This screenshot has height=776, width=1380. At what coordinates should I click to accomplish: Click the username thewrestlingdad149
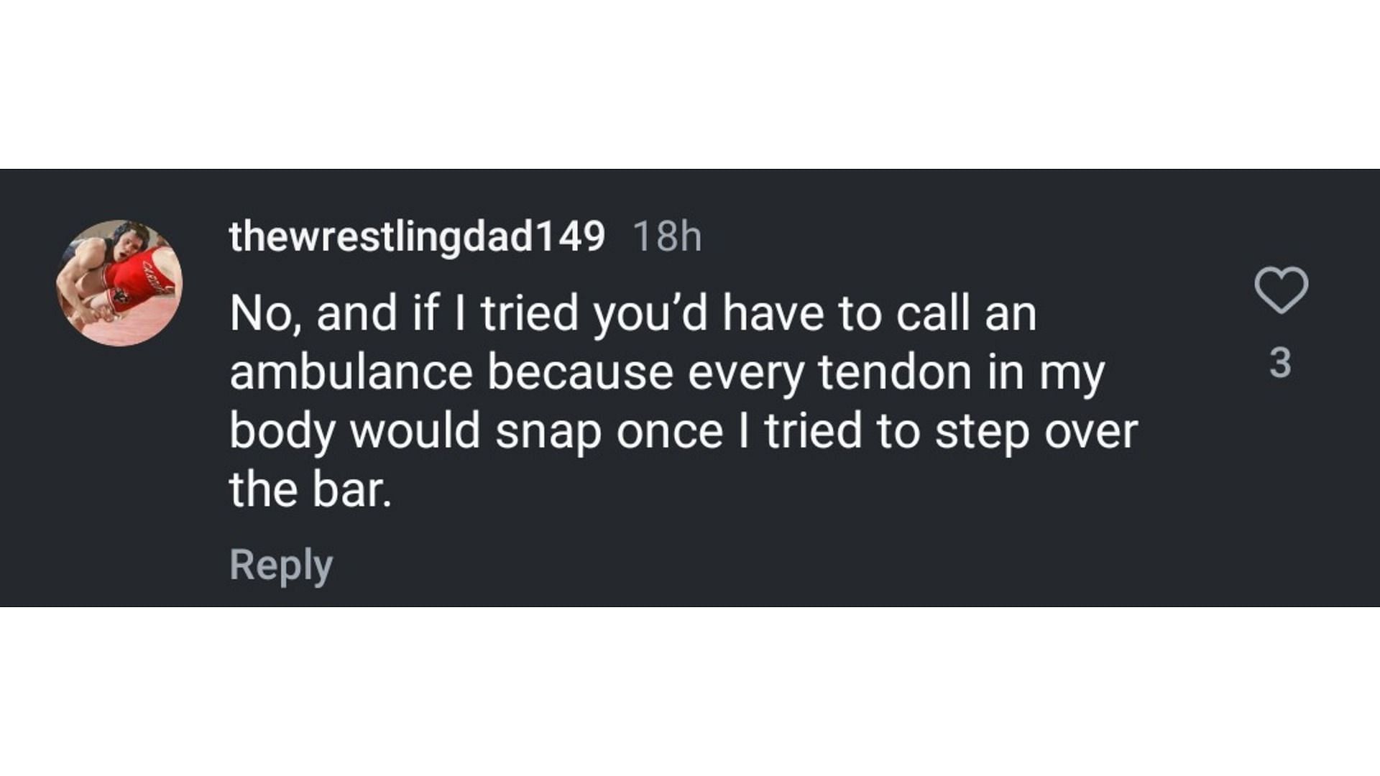[417, 237]
